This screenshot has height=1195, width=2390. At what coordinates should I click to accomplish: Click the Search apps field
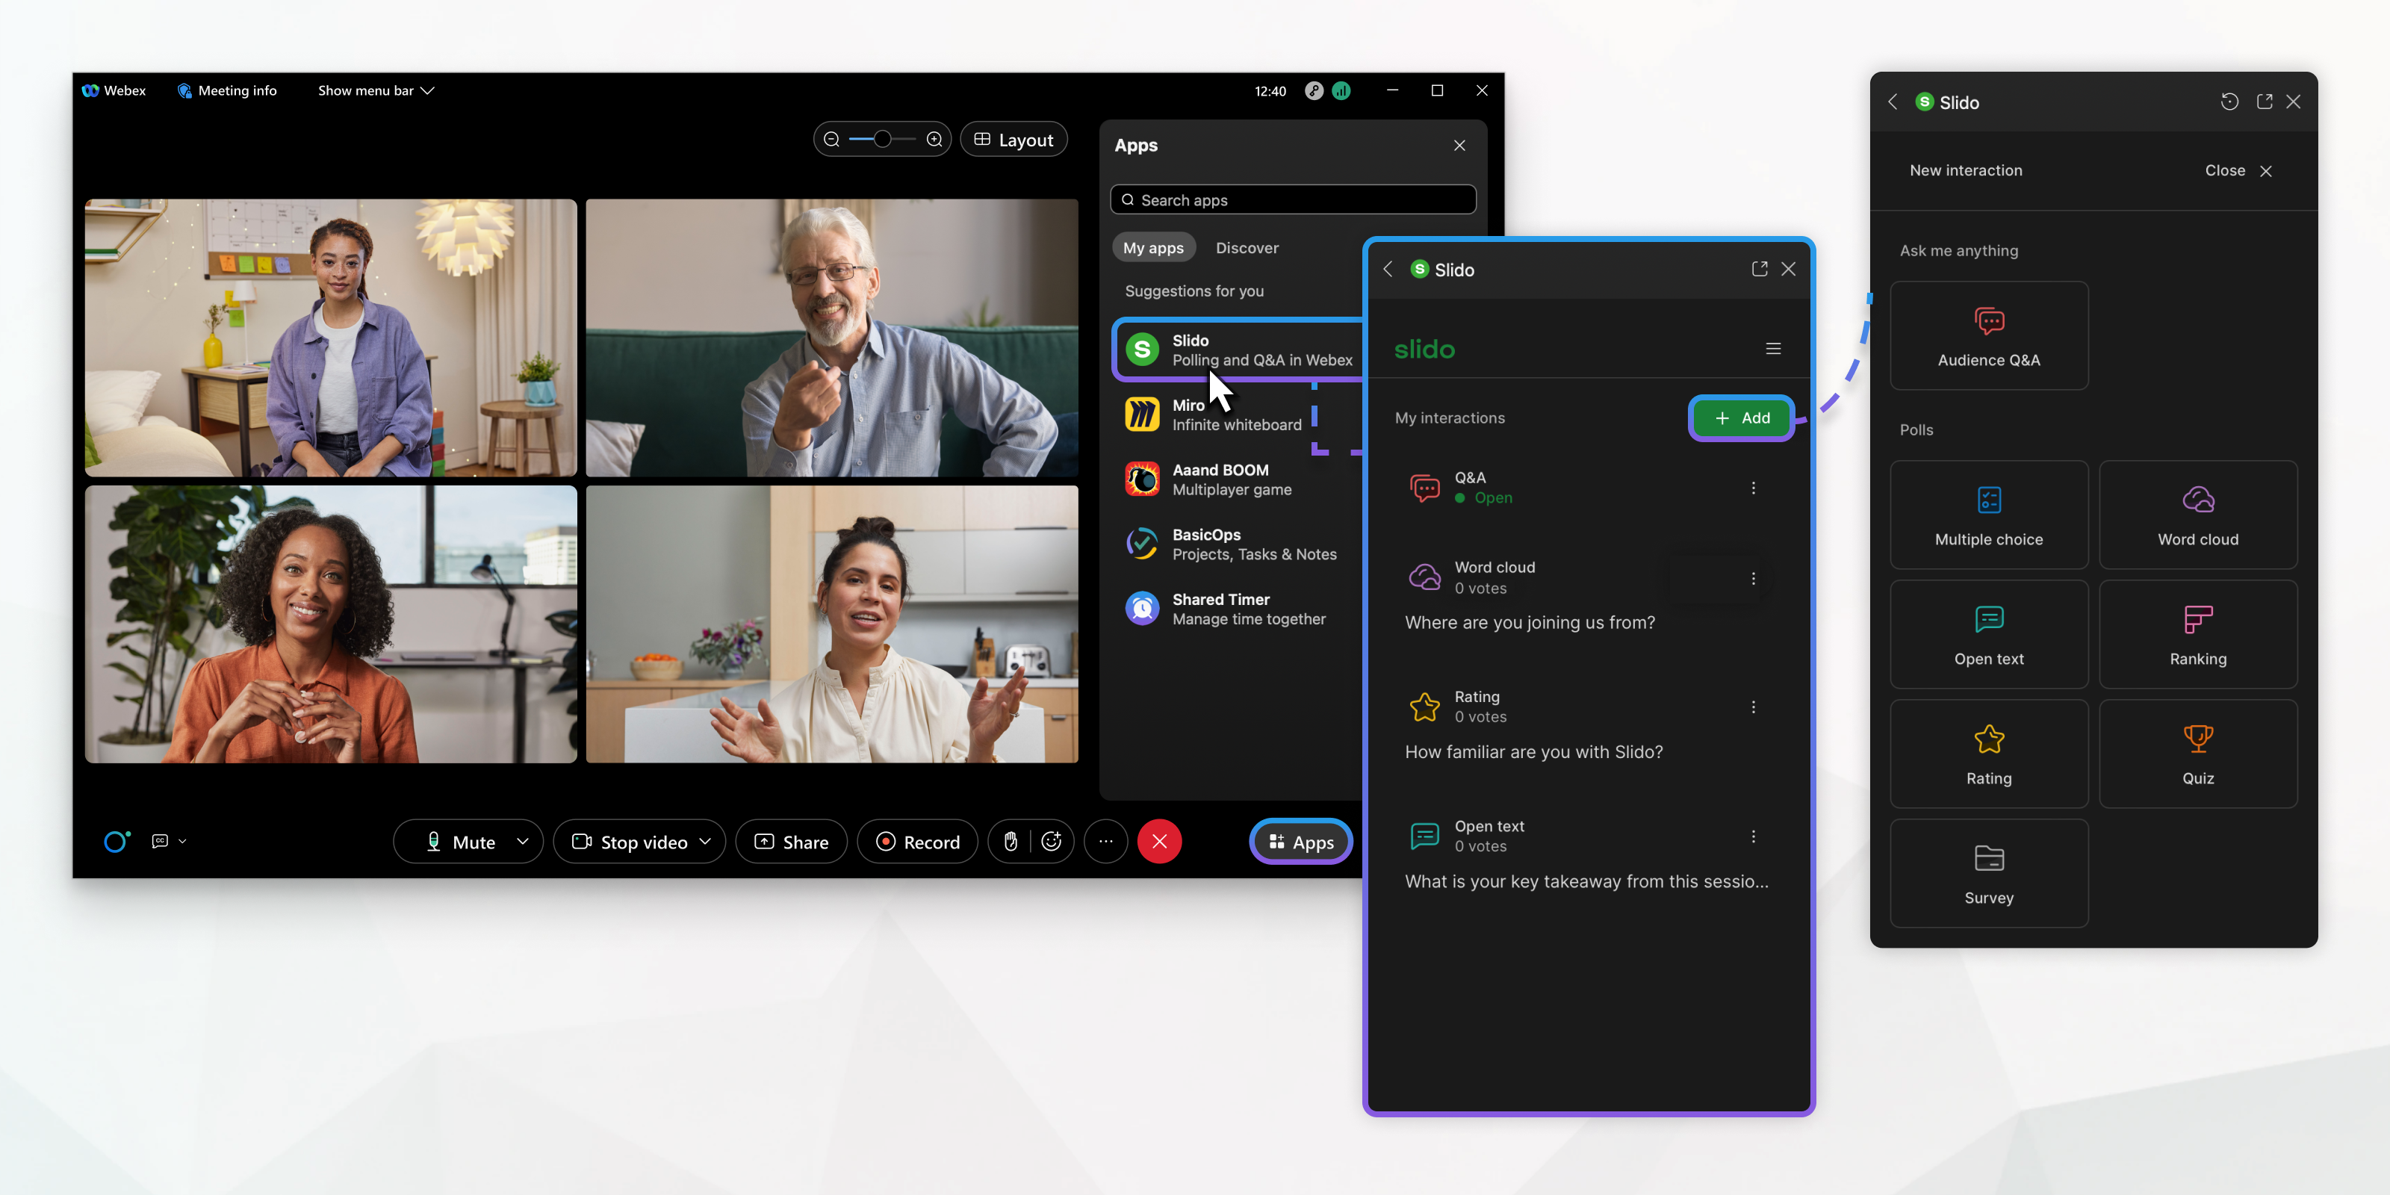coord(1292,199)
